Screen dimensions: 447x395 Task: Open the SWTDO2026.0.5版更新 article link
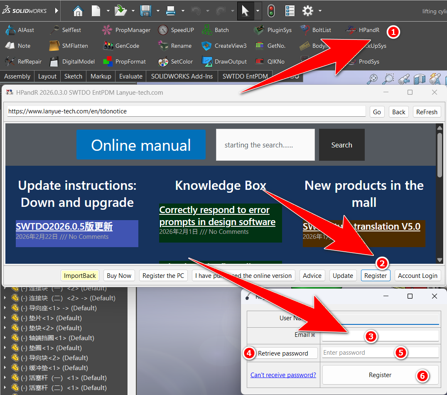[x=64, y=226]
